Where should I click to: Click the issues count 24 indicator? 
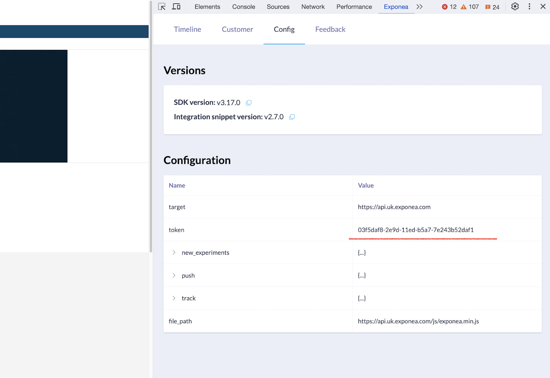(x=492, y=7)
